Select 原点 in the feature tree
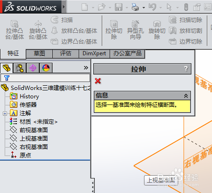Image resolution: width=212 pixels, height=193 pixels. pyautogui.click(x=21, y=155)
